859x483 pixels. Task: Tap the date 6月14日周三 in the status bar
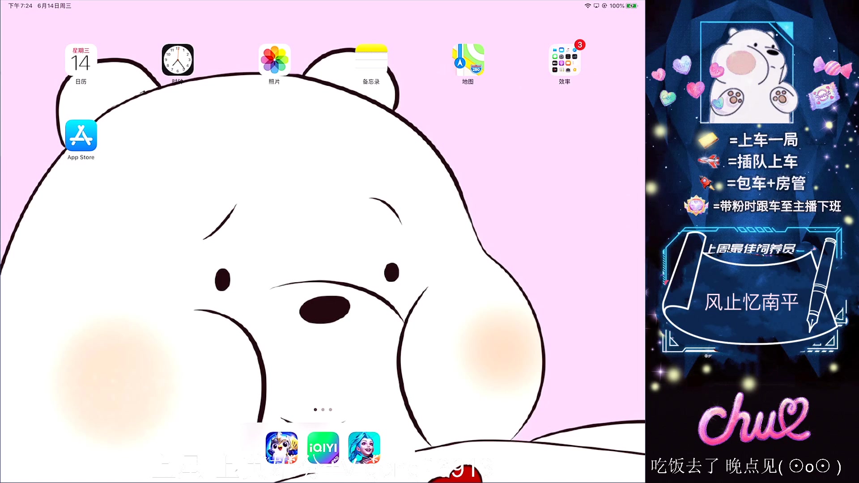pyautogui.click(x=54, y=6)
